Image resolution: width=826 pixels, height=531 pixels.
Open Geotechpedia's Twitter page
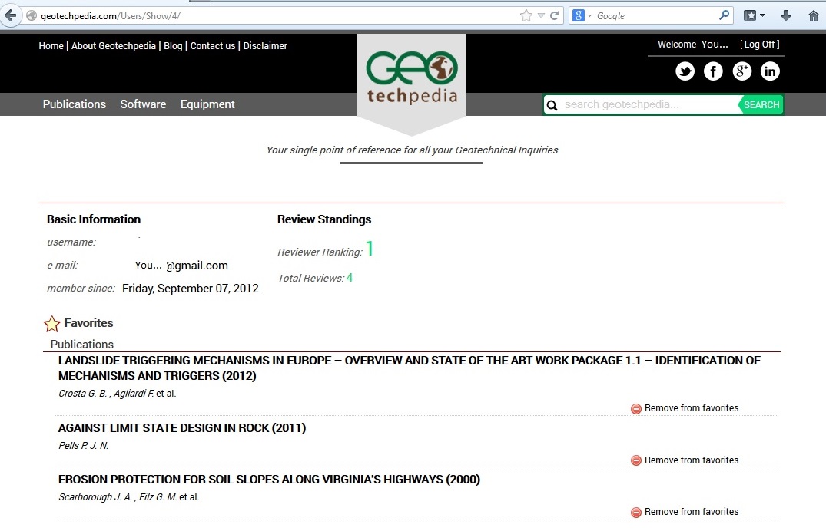[685, 71]
